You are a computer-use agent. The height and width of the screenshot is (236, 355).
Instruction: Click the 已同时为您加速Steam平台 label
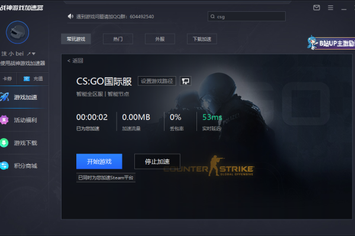coord(106,178)
